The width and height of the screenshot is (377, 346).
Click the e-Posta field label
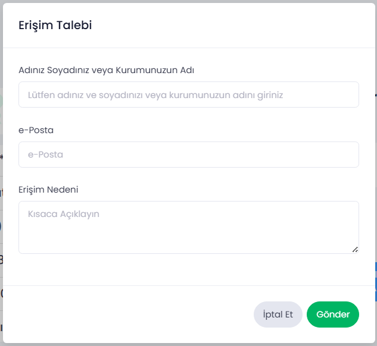[x=36, y=130]
